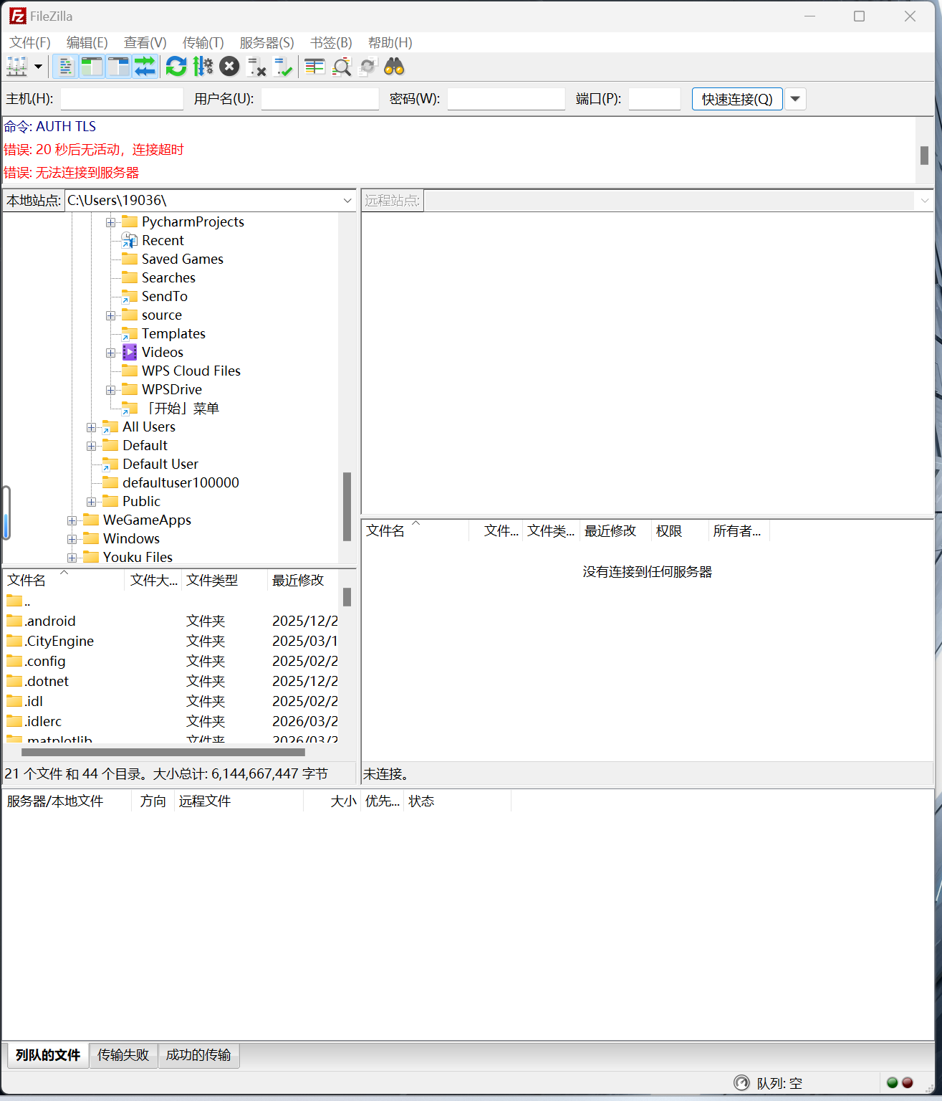The image size is (942, 1101).
Task: Click the disconnect from server icon
Action: 256,67
